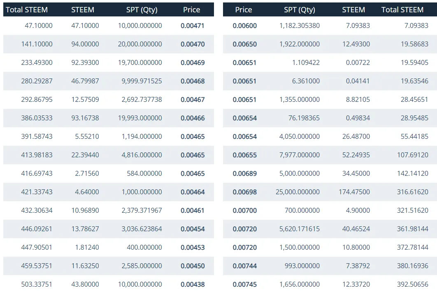Screen dimensions: 437x292
Task: Click the ask price 0.00600
Action: click(x=244, y=25)
